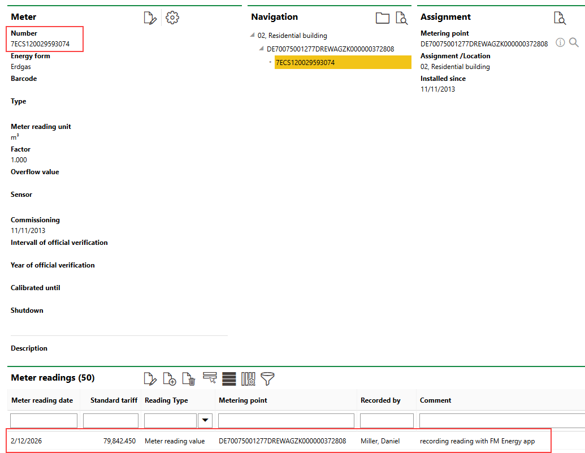Edit the selected meter reading
Image resolution: width=585 pixels, height=453 pixels.
[x=150, y=379]
